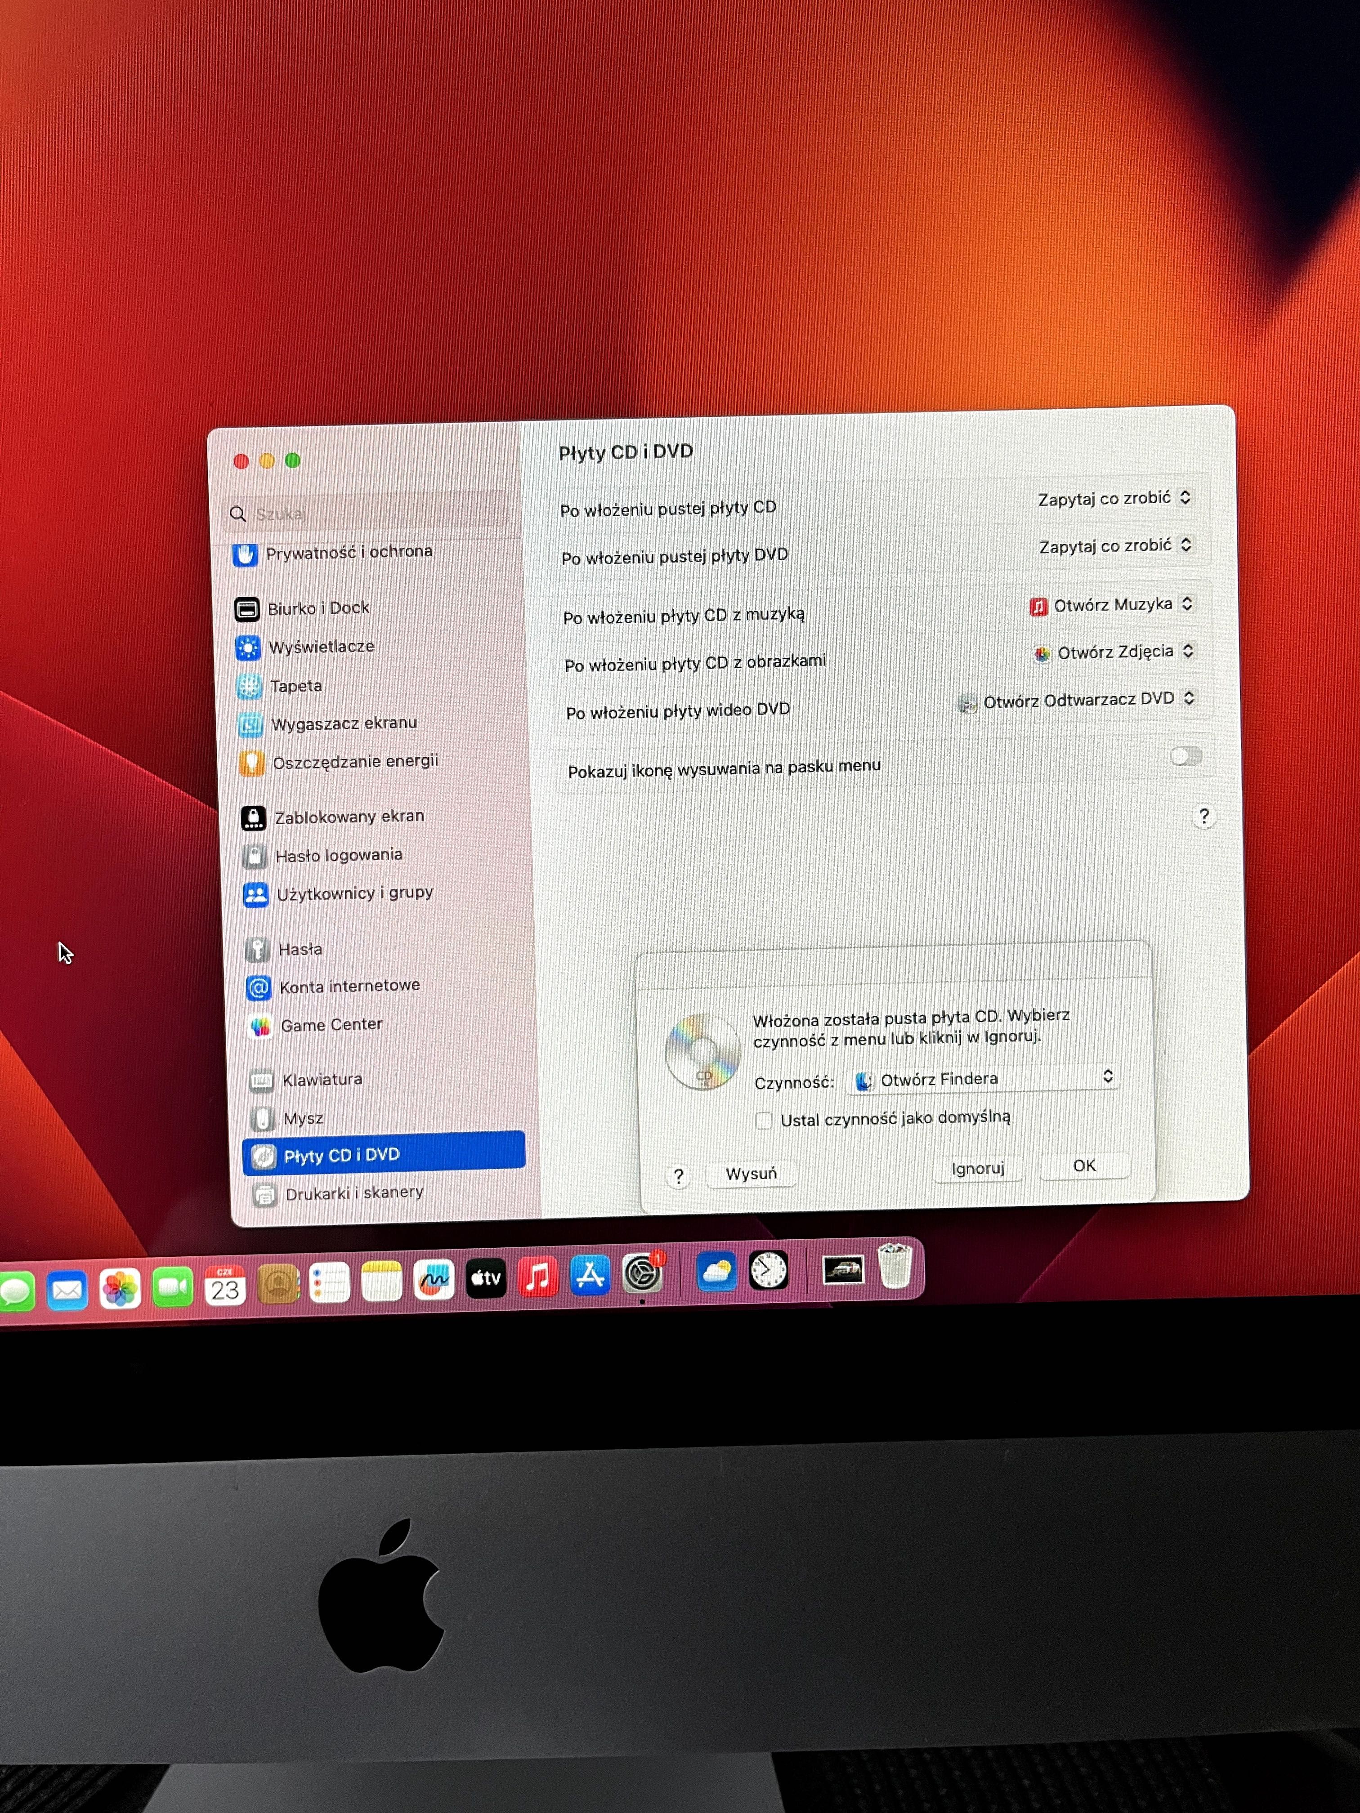Select Tapeta in the sidebar
1360x1813 pixels.
[280, 686]
